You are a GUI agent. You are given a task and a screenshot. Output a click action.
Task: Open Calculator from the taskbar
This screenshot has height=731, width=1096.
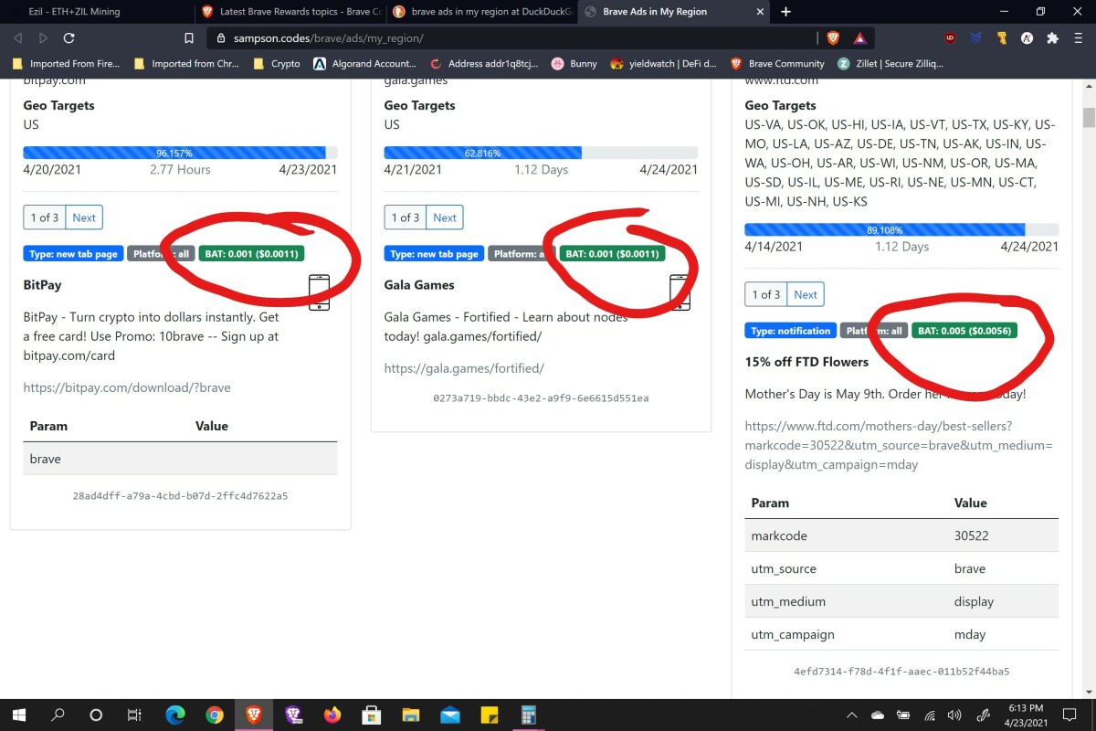click(528, 715)
